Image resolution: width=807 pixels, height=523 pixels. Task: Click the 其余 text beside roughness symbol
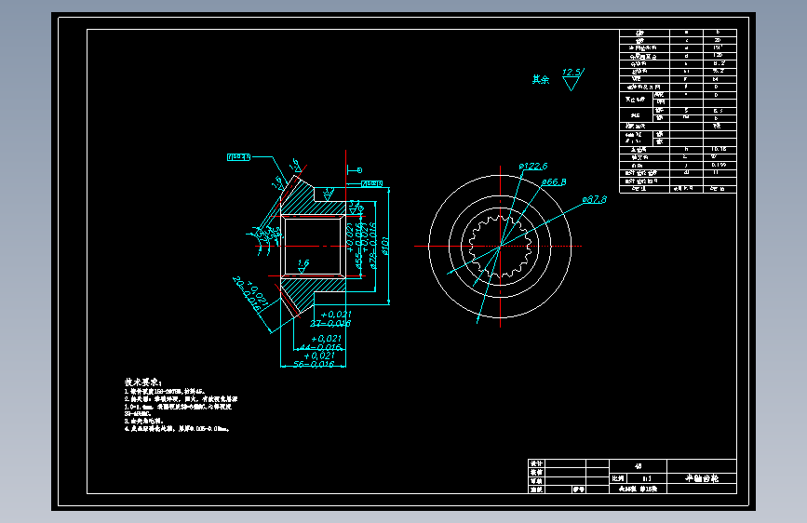[x=541, y=79]
